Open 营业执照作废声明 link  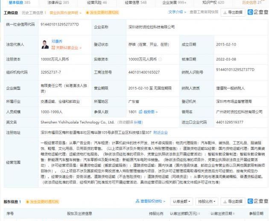[x=65, y=13]
